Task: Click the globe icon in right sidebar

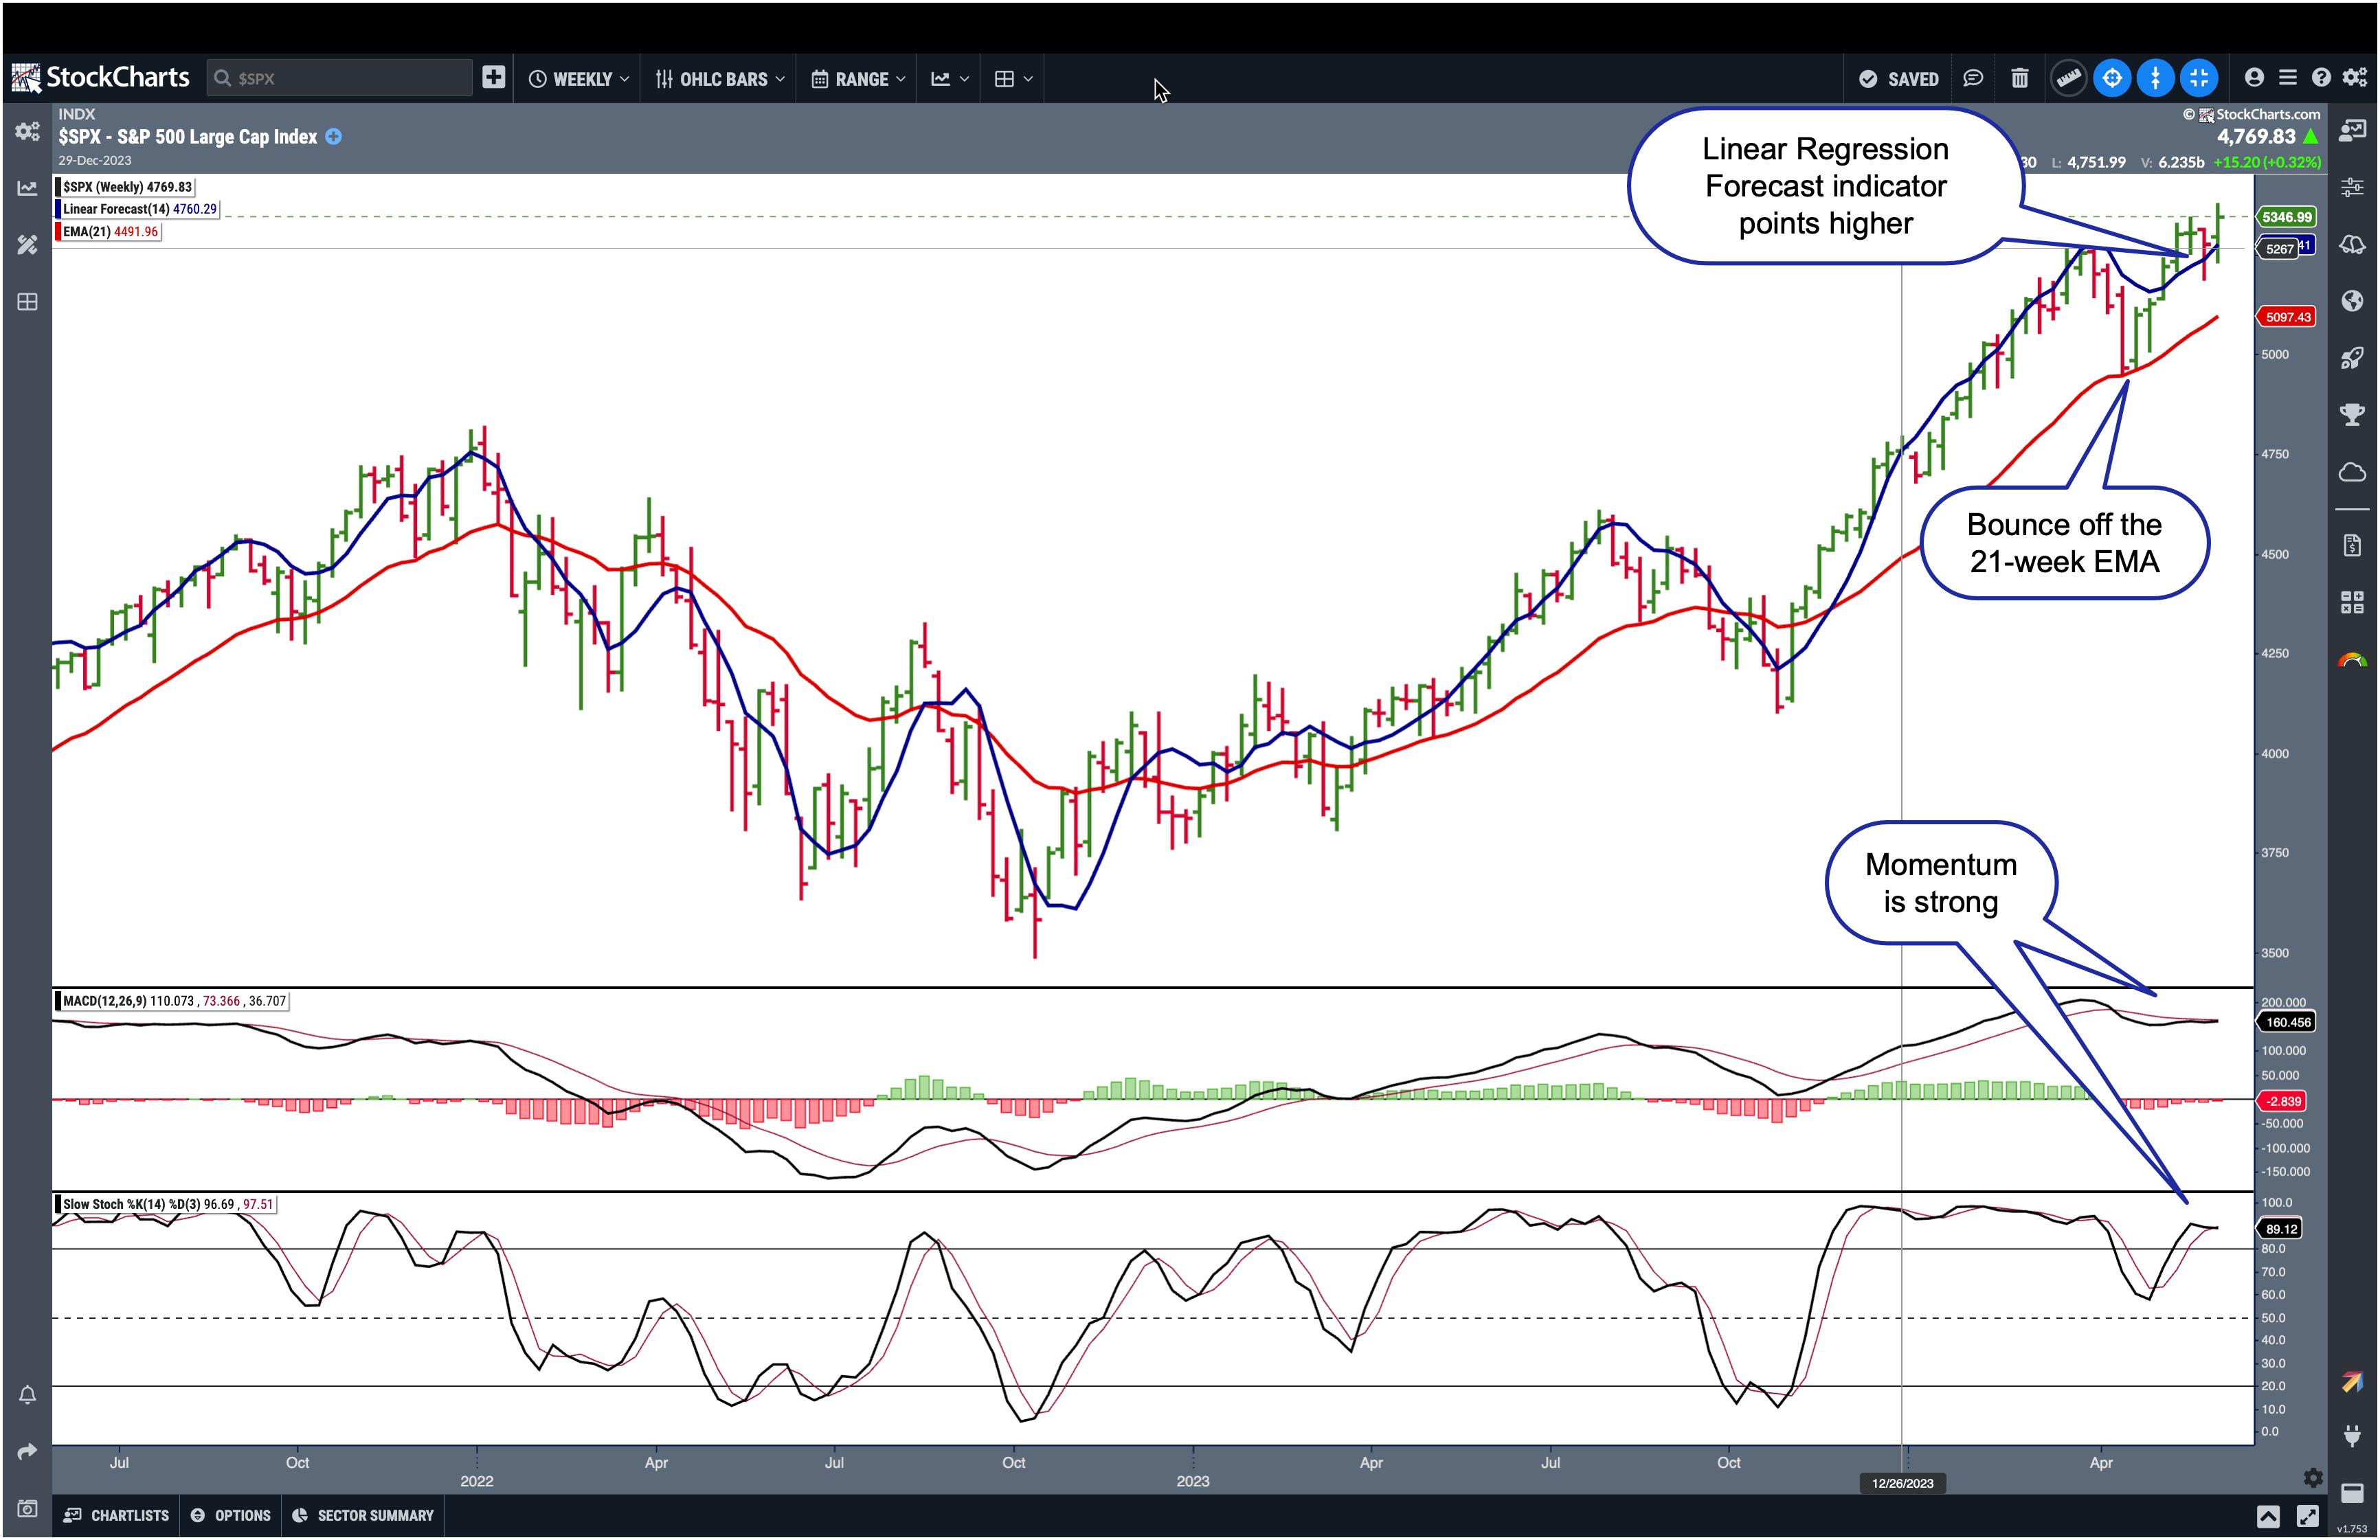Action: click(x=2352, y=301)
